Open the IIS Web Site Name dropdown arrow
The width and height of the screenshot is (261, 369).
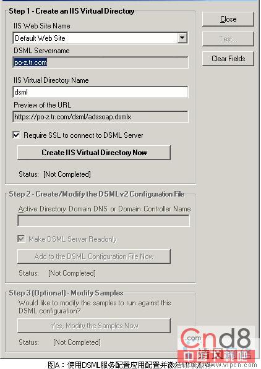pos(182,38)
